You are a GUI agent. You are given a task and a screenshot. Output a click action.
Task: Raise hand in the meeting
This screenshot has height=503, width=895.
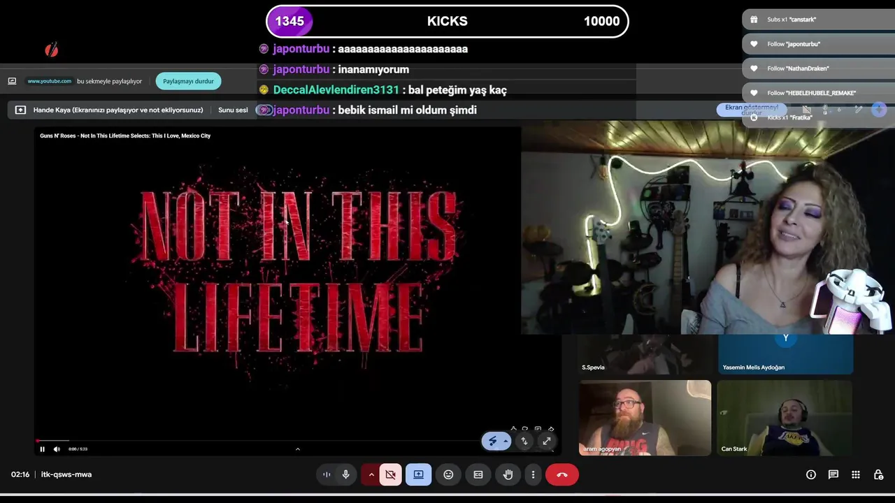tap(508, 474)
